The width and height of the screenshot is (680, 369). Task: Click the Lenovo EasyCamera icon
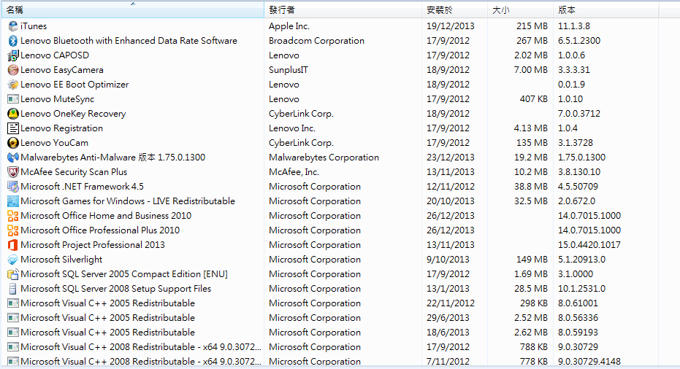tap(13, 70)
